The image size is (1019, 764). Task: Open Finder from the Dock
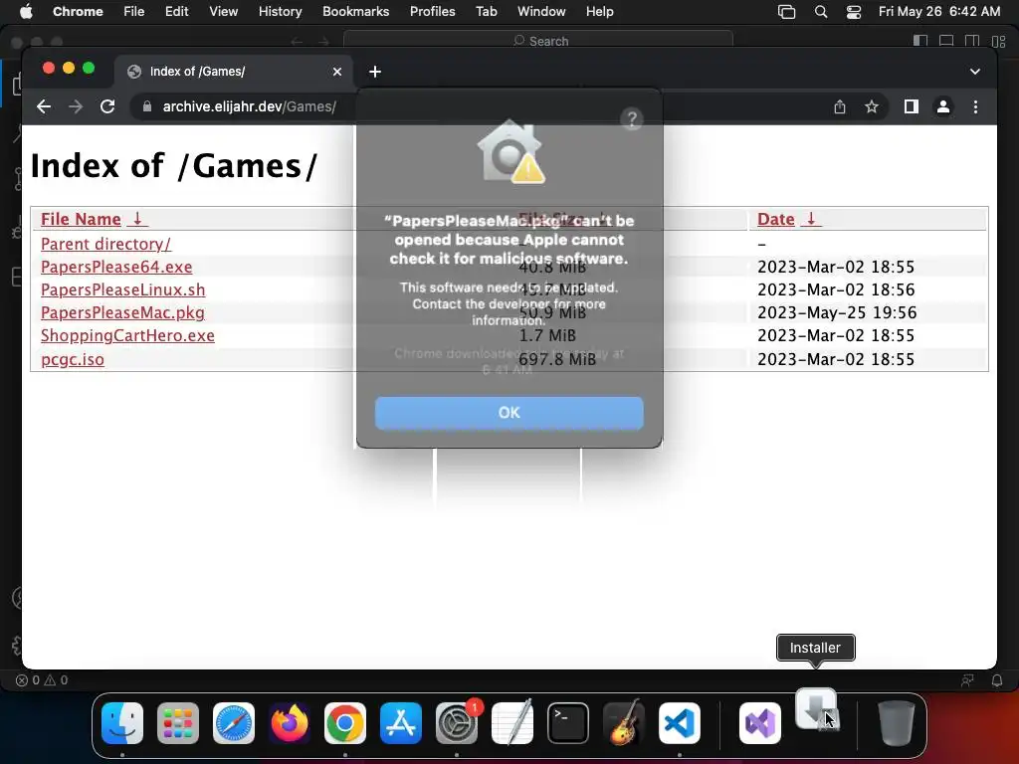122,722
